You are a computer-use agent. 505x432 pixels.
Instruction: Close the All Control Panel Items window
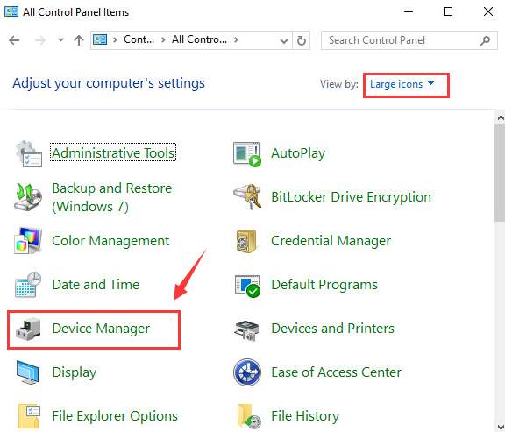[x=488, y=11]
